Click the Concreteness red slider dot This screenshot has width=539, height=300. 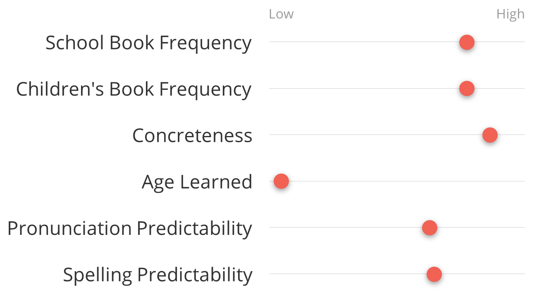[490, 135]
